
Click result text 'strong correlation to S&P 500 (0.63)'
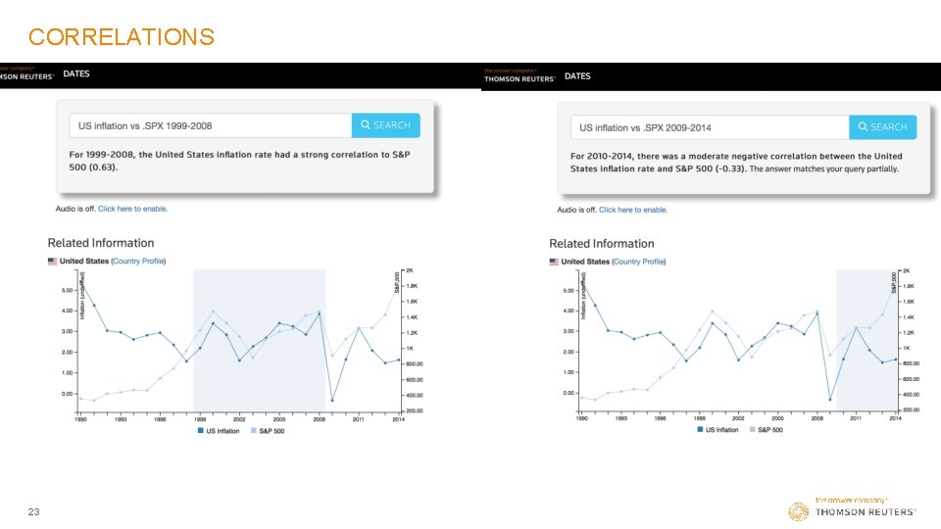[x=239, y=161]
